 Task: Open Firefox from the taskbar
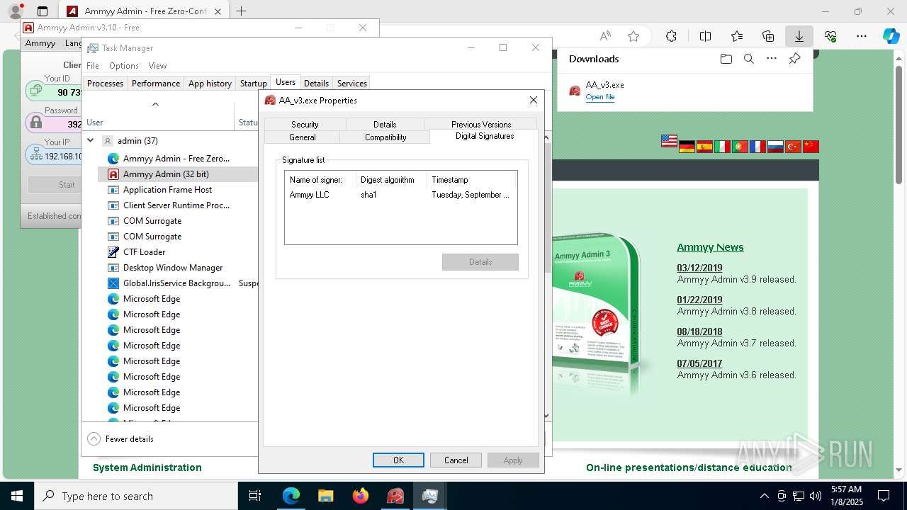[361, 496]
